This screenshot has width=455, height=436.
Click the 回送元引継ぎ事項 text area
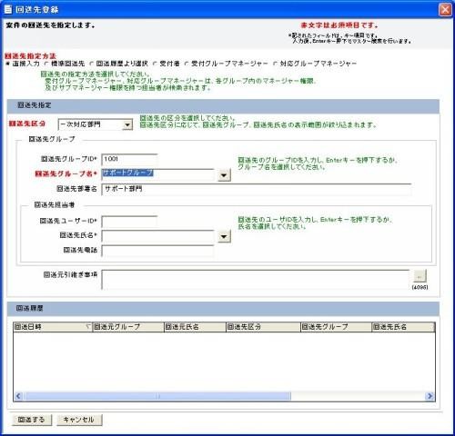click(256, 279)
